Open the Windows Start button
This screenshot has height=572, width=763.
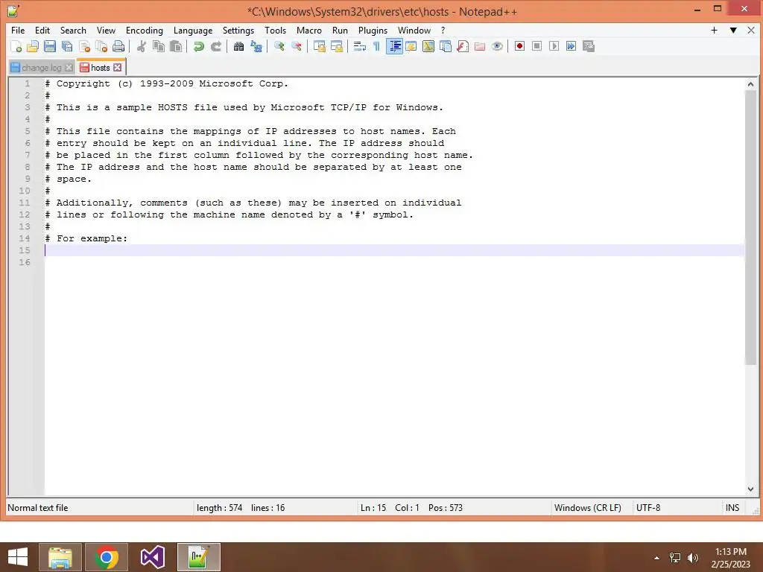(18, 557)
